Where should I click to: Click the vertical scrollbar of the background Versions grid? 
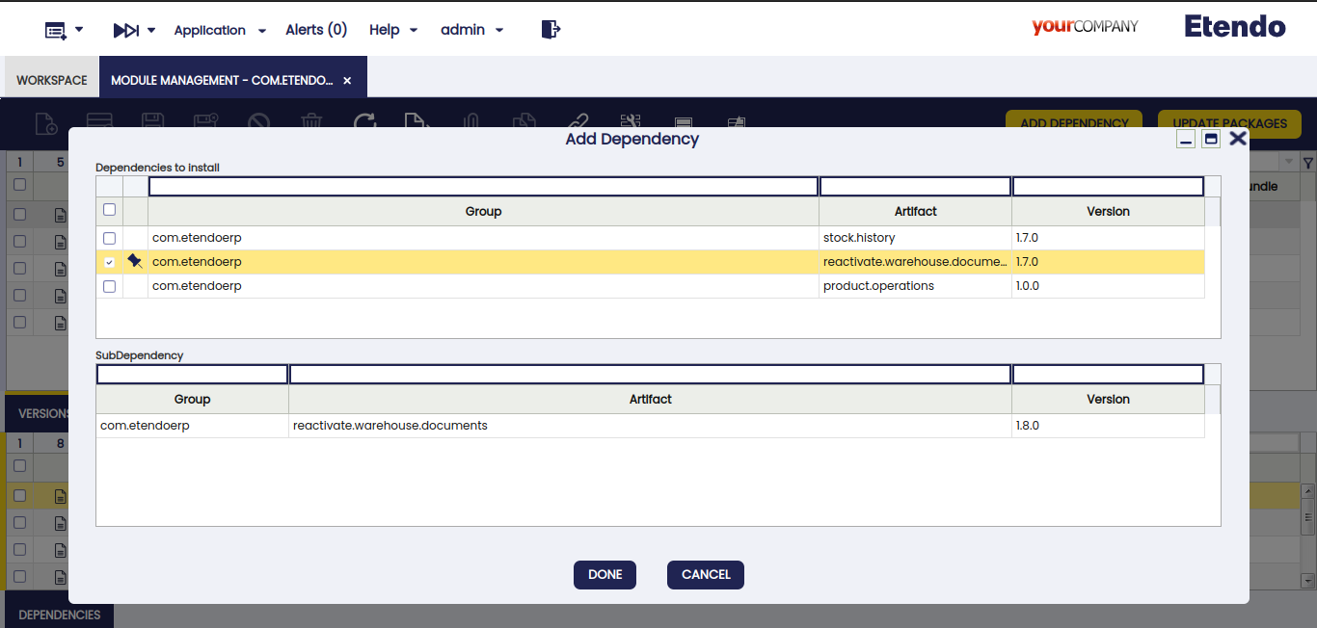[1308, 535]
